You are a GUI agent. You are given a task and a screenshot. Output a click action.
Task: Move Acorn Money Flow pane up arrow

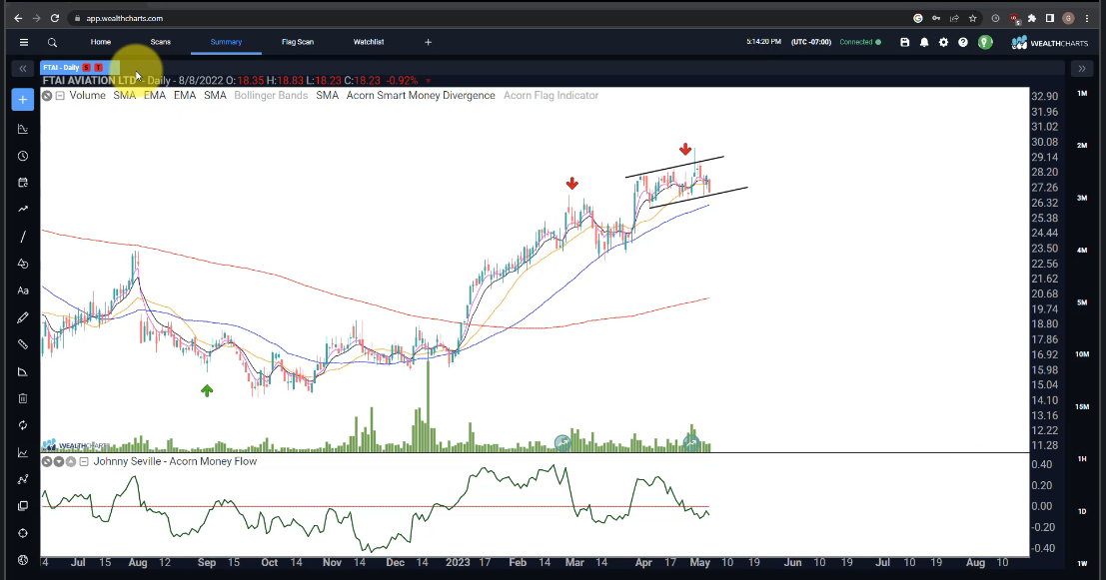point(71,461)
